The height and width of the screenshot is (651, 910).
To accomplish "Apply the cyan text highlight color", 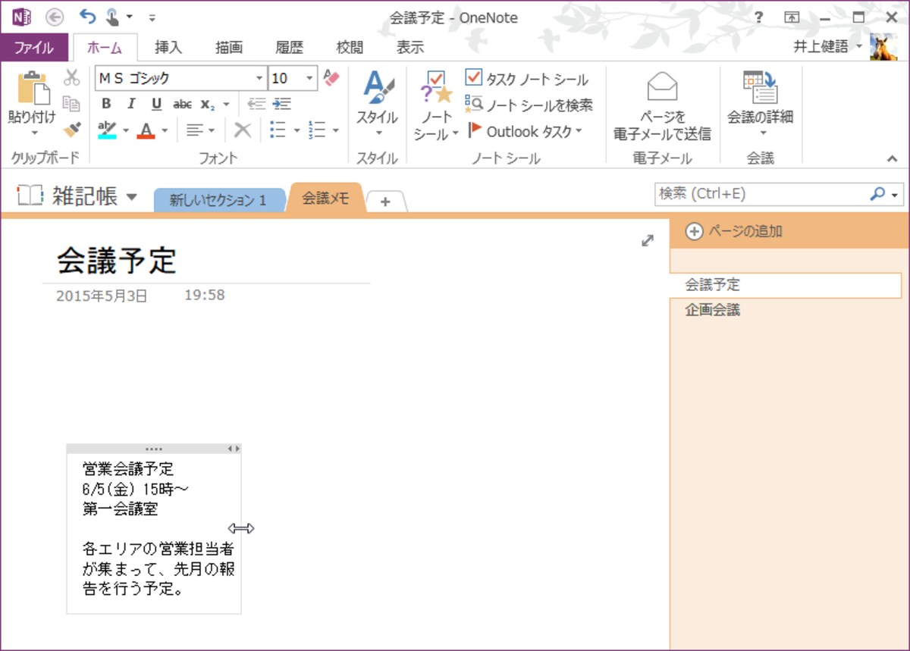I will point(108,130).
